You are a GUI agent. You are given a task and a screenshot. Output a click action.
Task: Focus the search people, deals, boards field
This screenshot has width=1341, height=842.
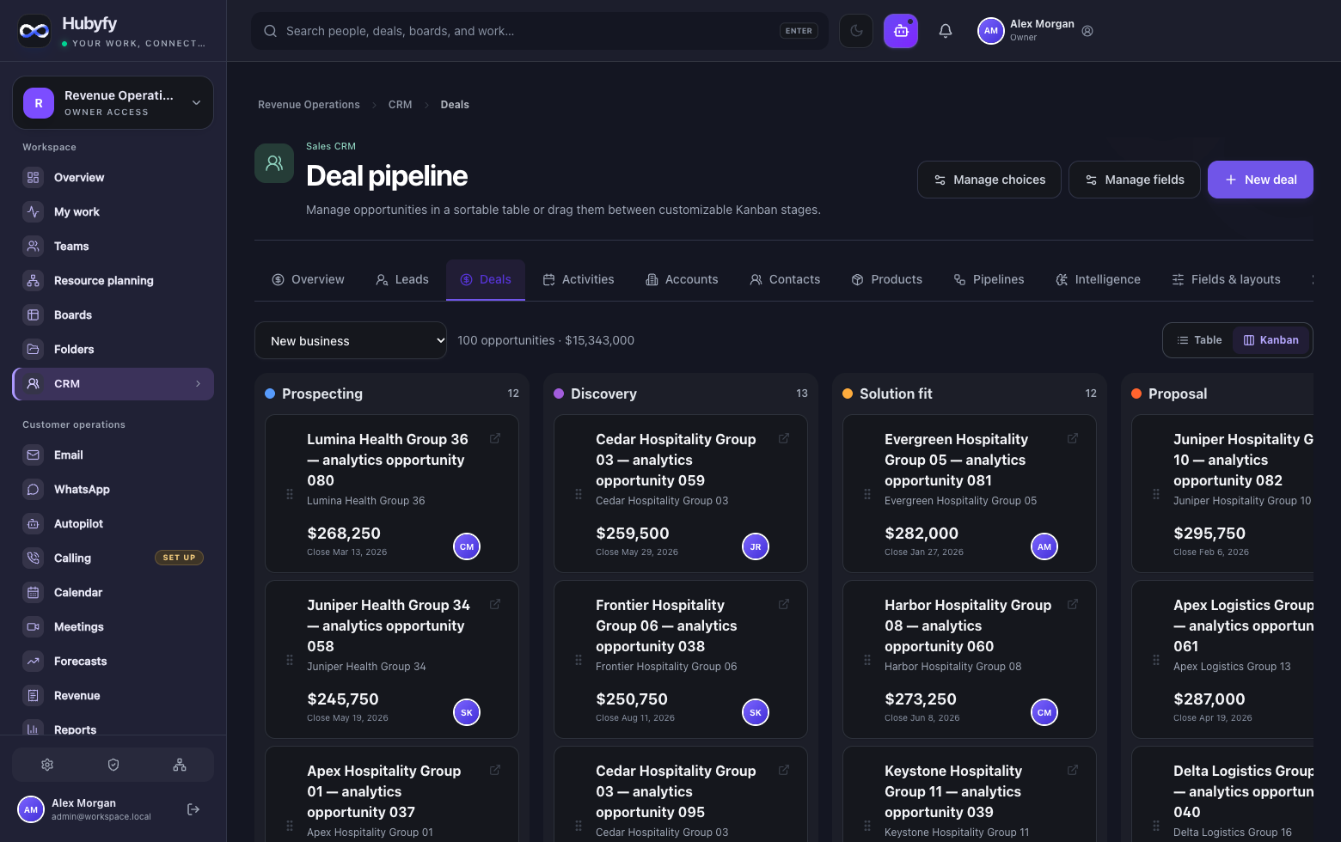(540, 31)
